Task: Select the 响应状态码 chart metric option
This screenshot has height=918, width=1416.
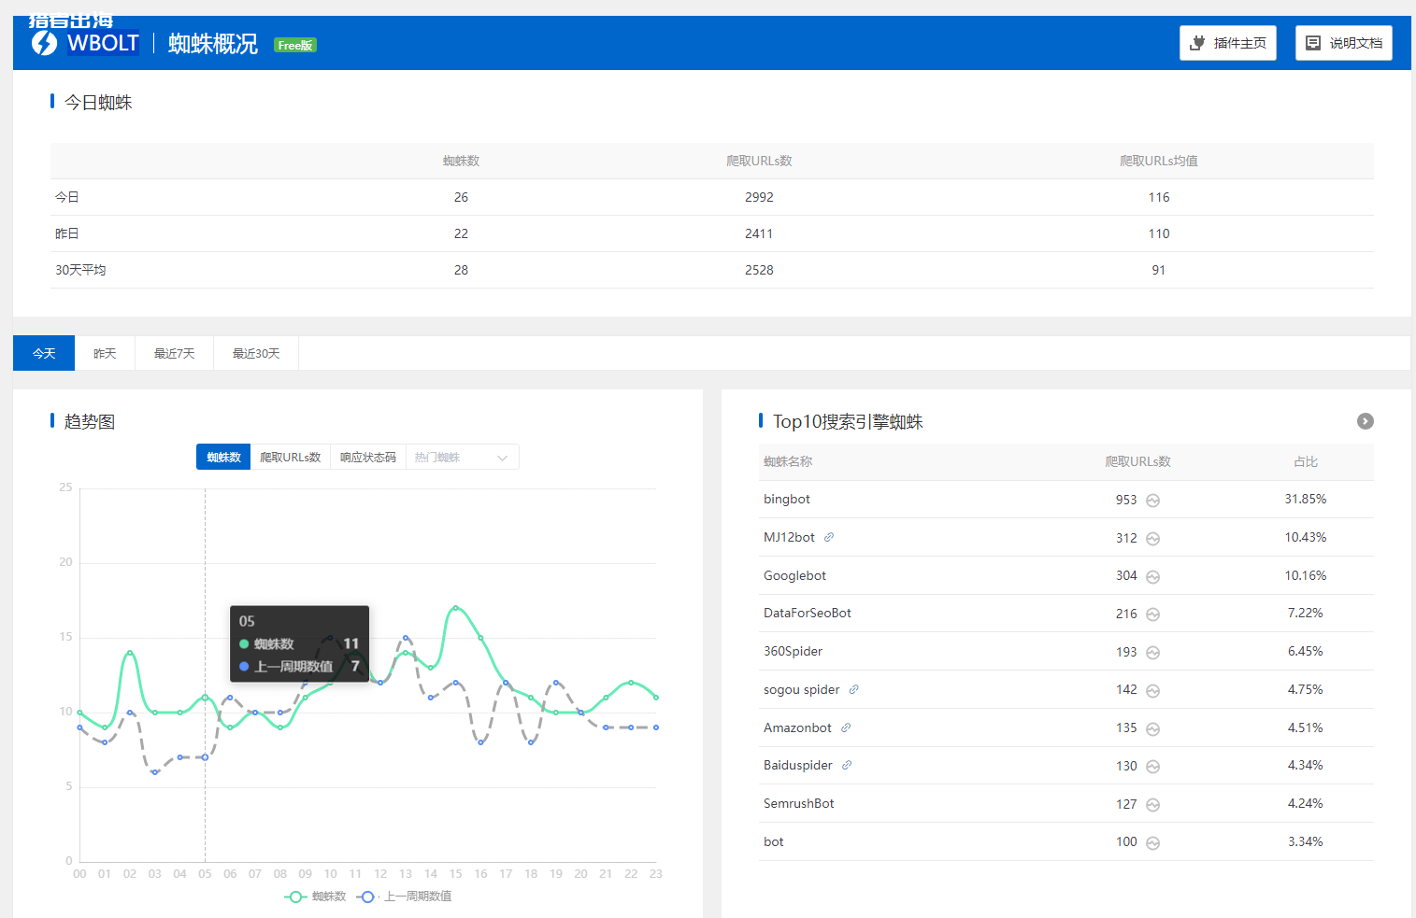Action: click(x=367, y=458)
